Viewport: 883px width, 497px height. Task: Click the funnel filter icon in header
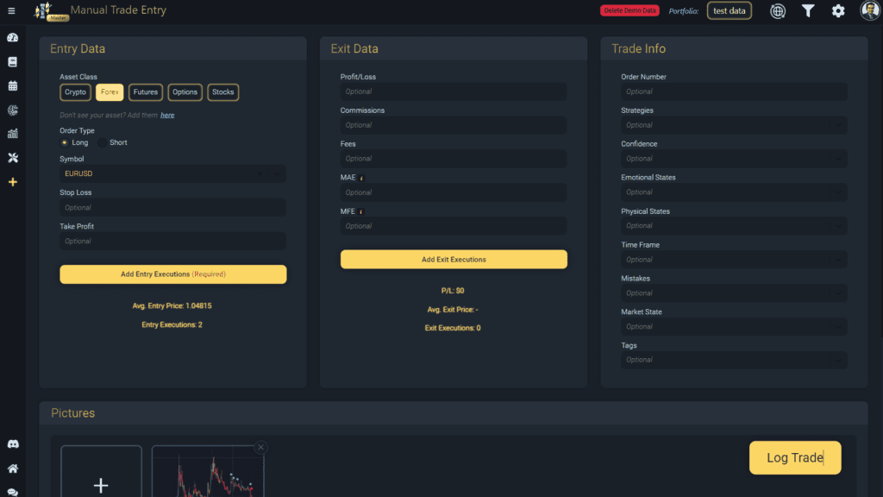[808, 11]
